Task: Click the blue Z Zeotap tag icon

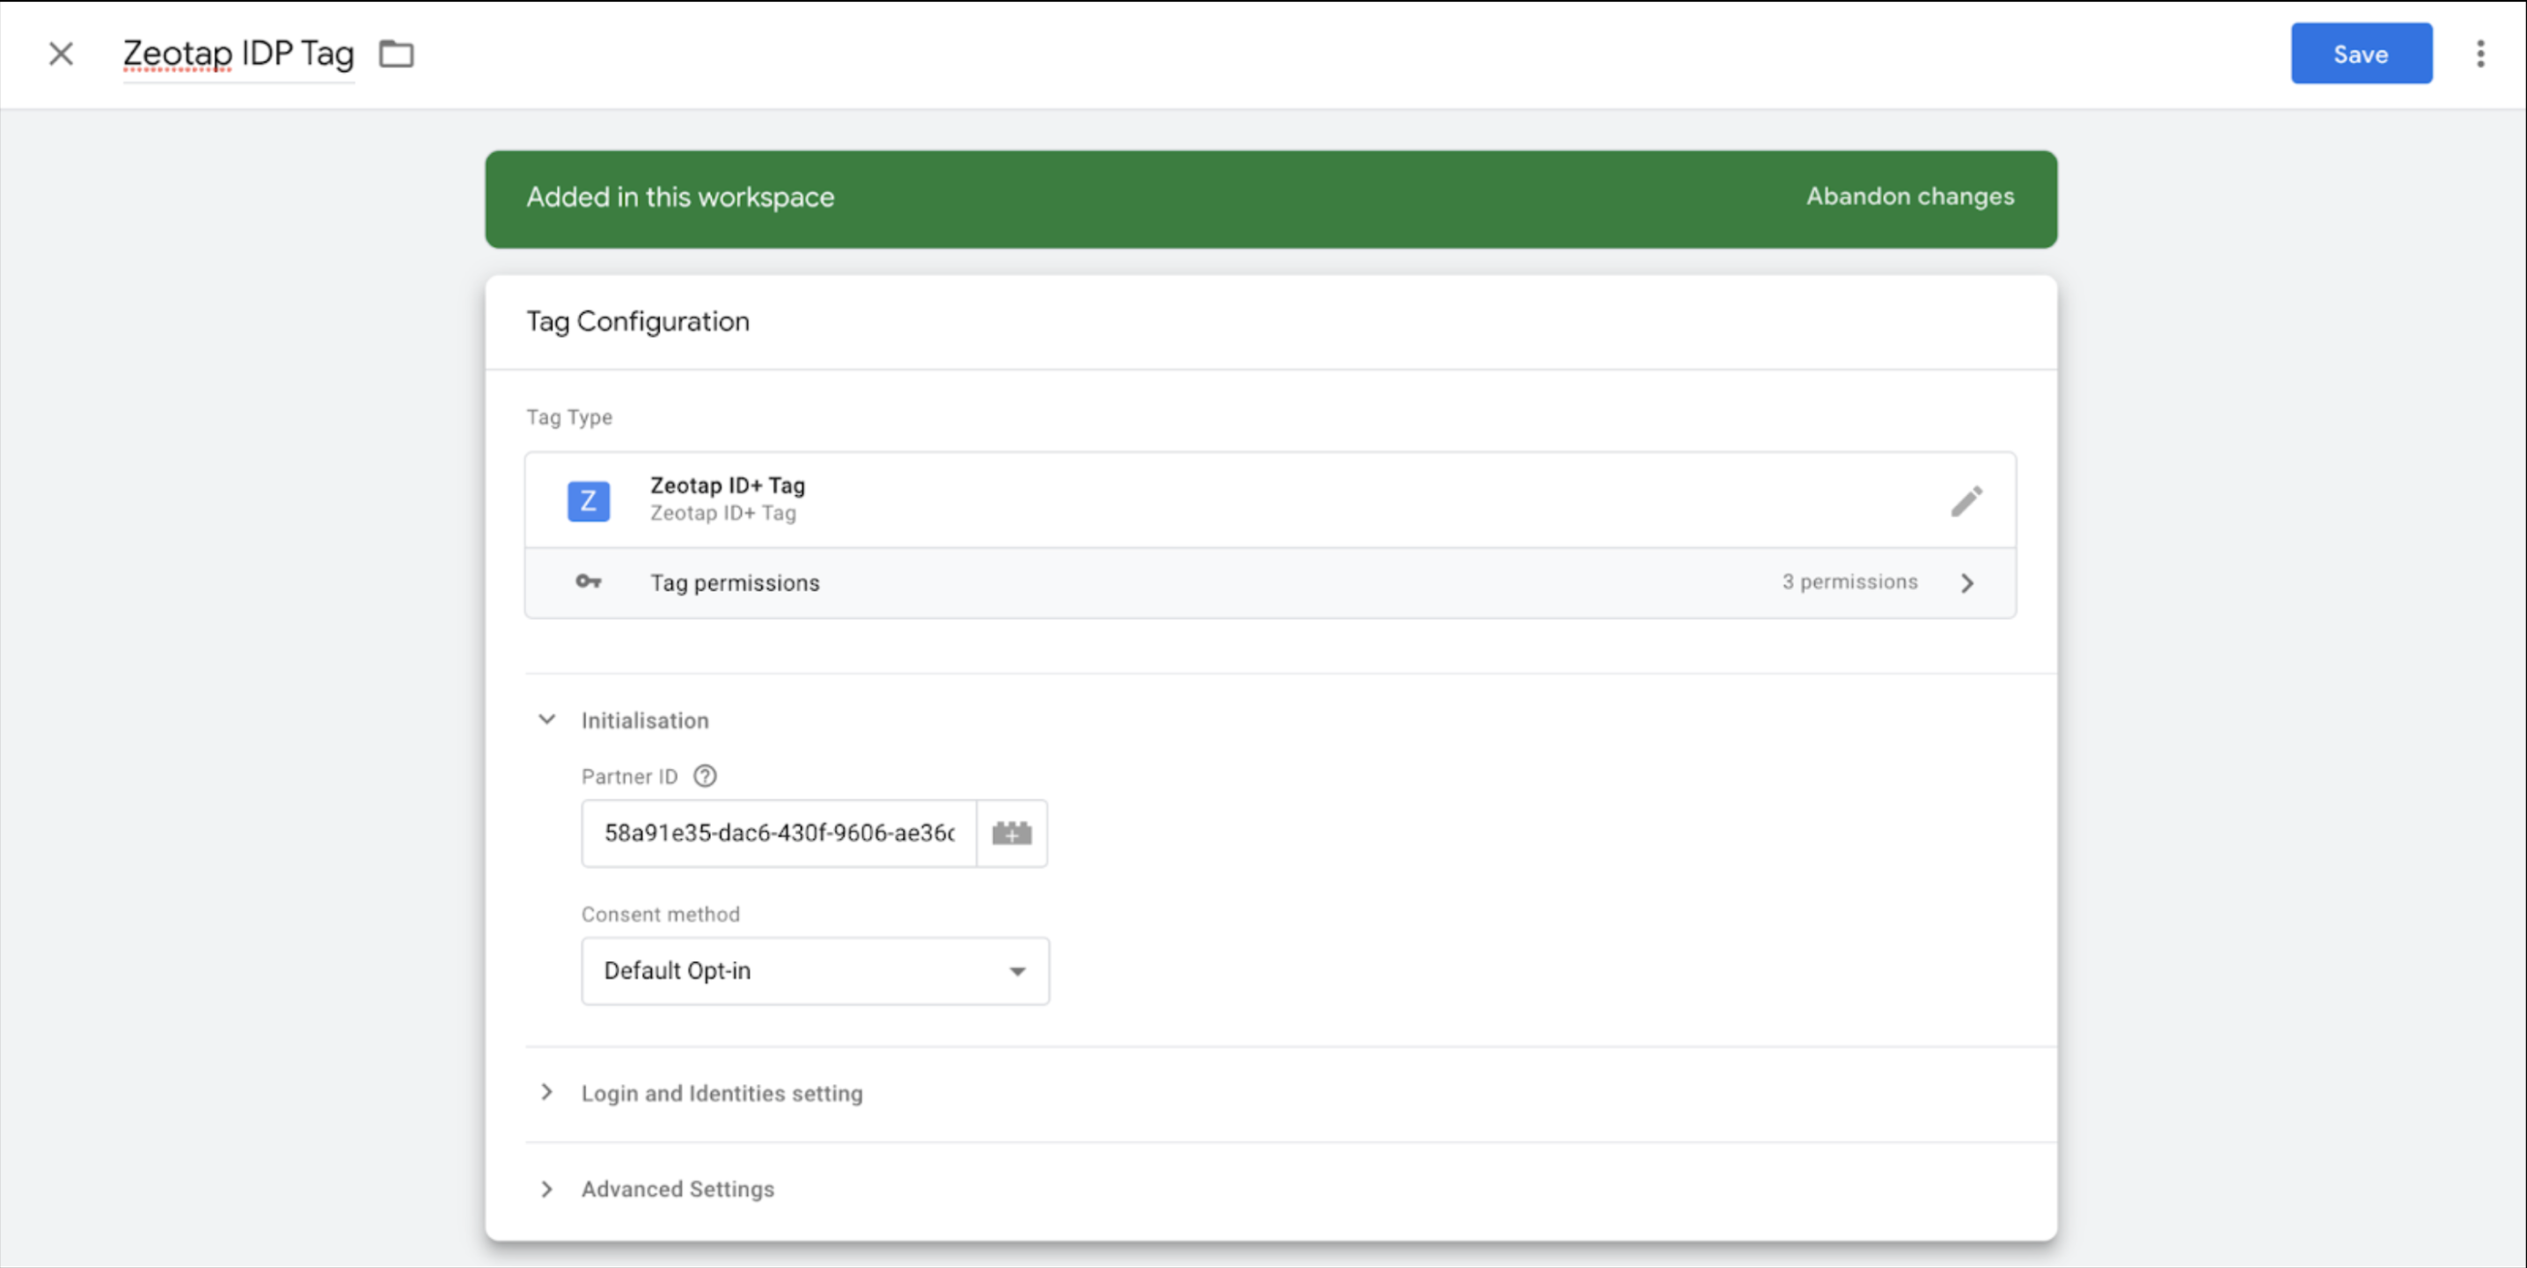Action: click(x=589, y=501)
